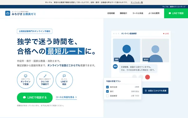Click the 最短ルート highlighted headline text

click(x=65, y=51)
